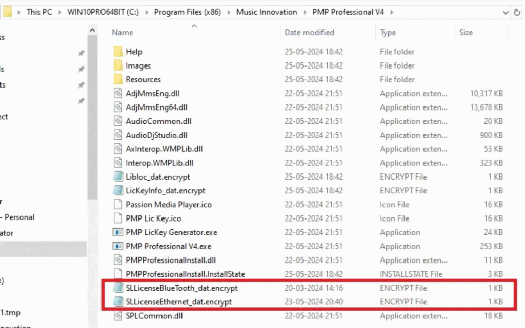Select file name PMP Lic Key.ico

(153, 218)
